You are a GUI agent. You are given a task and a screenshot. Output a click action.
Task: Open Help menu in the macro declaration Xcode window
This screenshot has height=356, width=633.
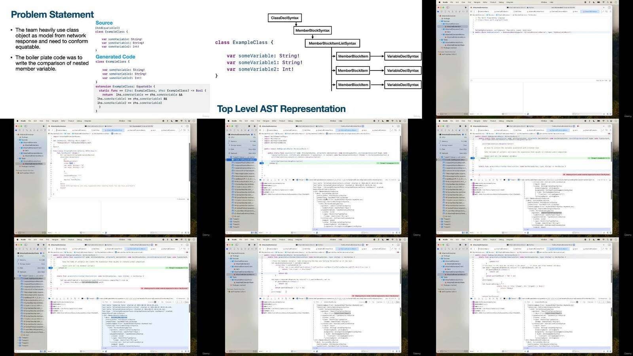552,2
